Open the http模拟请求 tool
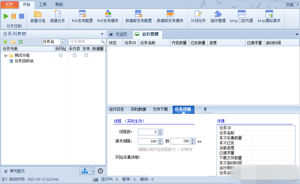This screenshot has width=300, height=184. (269, 15)
